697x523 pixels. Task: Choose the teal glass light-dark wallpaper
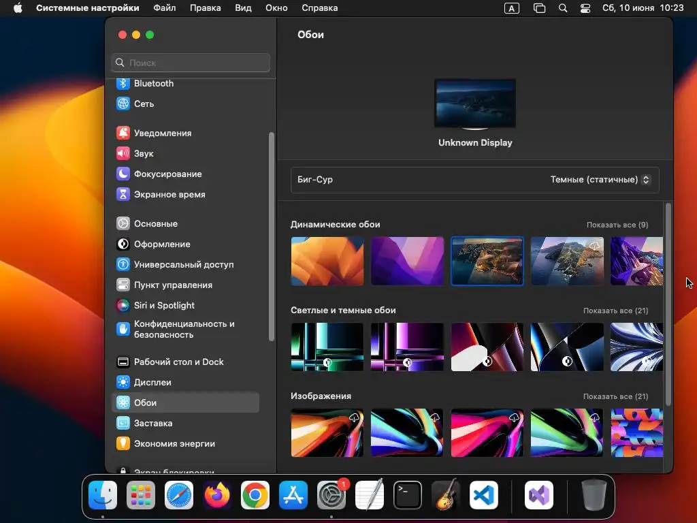tap(327, 347)
